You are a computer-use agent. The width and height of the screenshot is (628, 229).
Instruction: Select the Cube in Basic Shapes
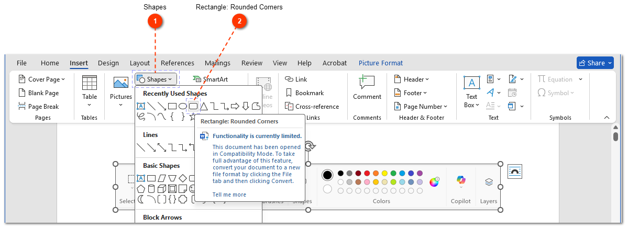162,188
